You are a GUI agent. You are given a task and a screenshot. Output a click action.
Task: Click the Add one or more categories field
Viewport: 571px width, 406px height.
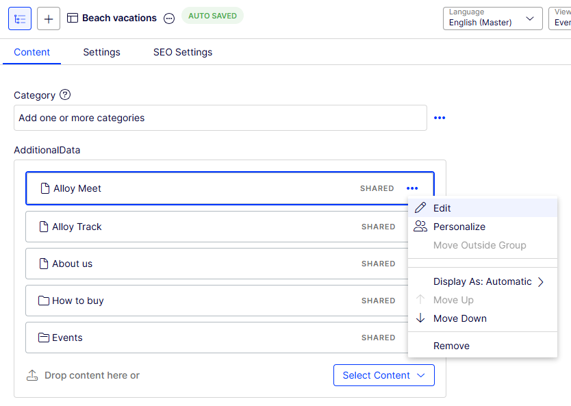220,118
